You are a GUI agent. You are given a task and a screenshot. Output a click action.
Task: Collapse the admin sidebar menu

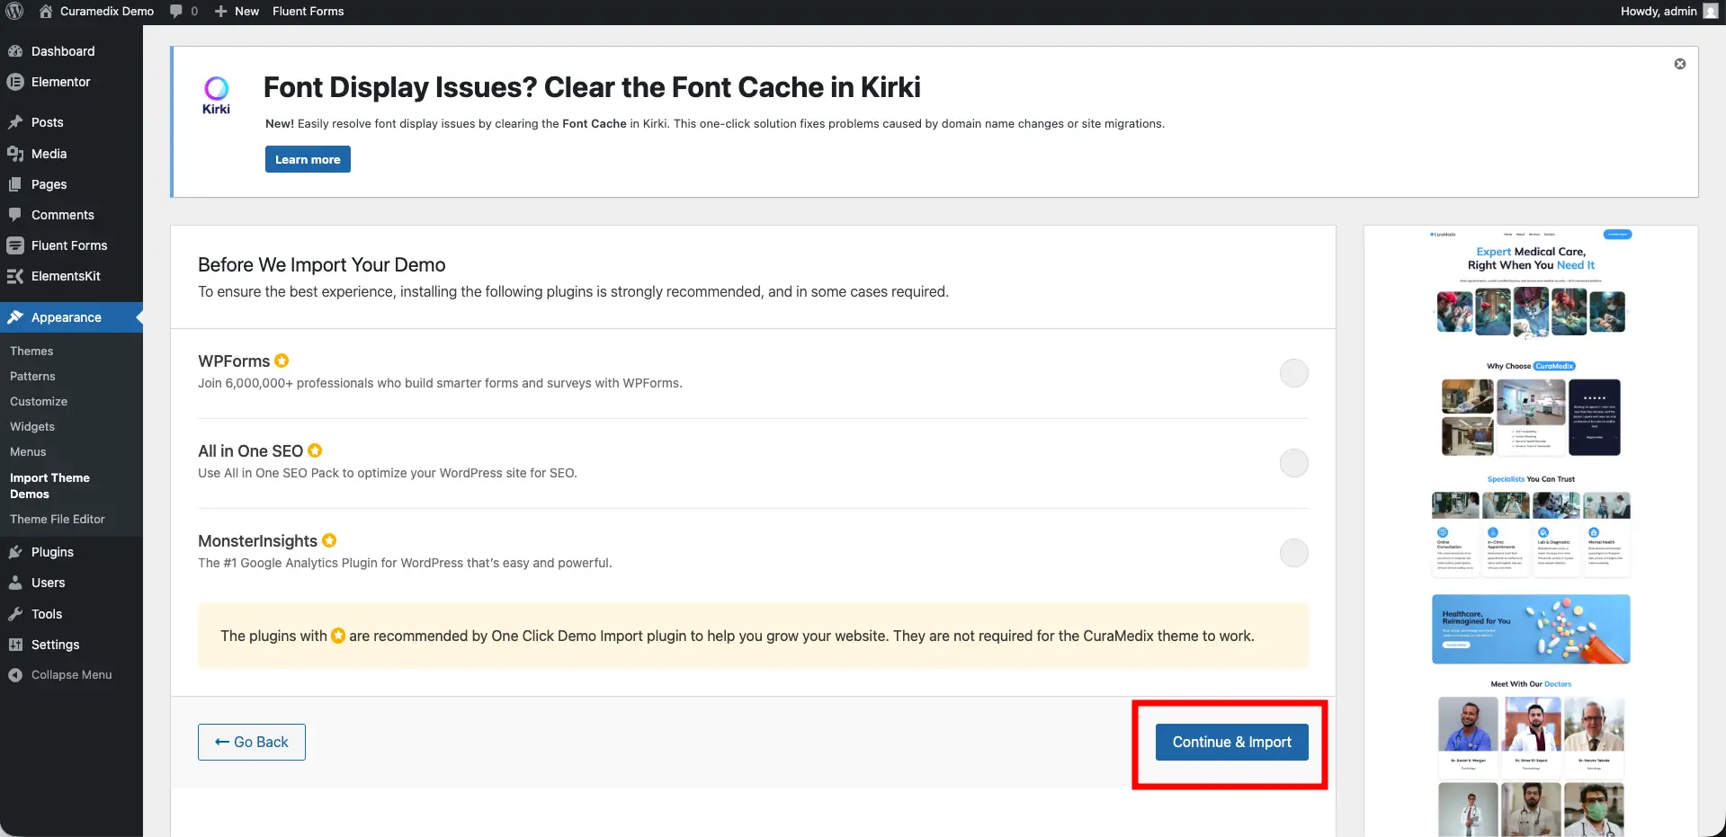tap(60, 675)
